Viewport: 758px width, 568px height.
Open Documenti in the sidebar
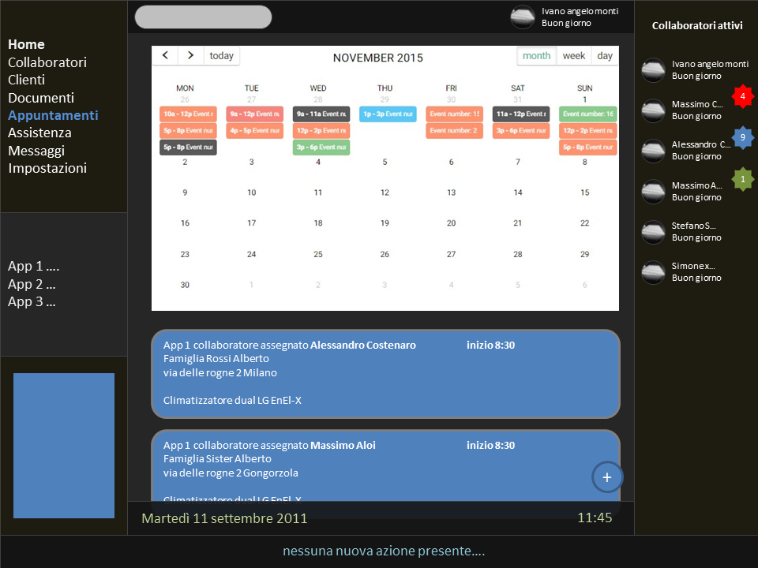pyautogui.click(x=41, y=98)
